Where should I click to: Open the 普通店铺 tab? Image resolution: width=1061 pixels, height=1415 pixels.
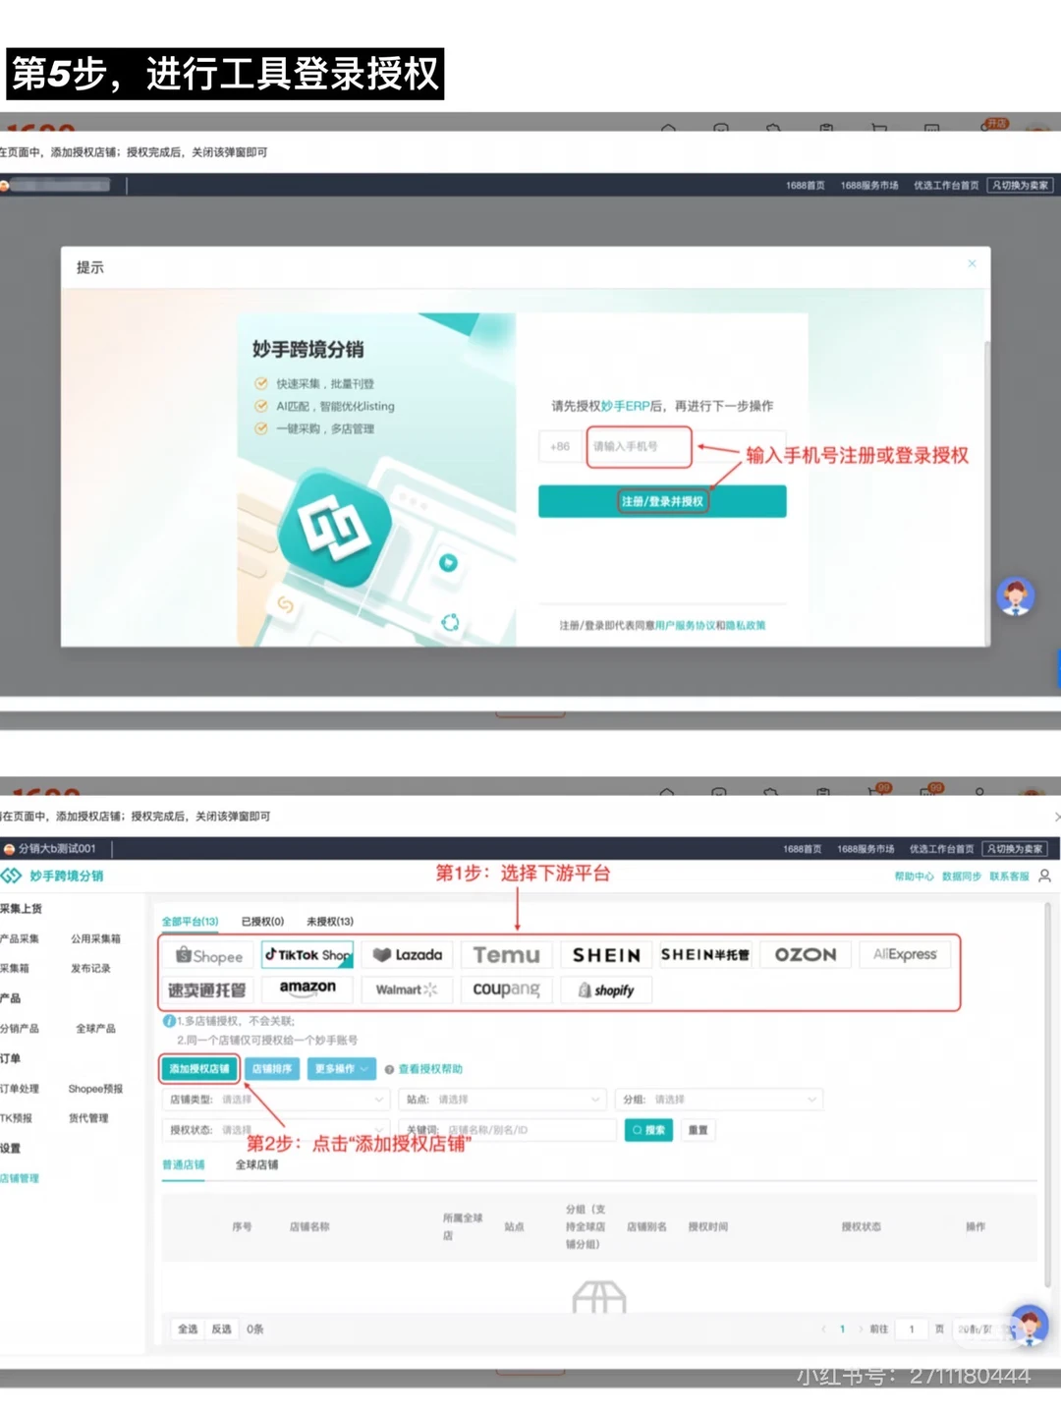click(x=183, y=1164)
